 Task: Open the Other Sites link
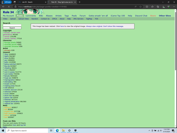165,16
